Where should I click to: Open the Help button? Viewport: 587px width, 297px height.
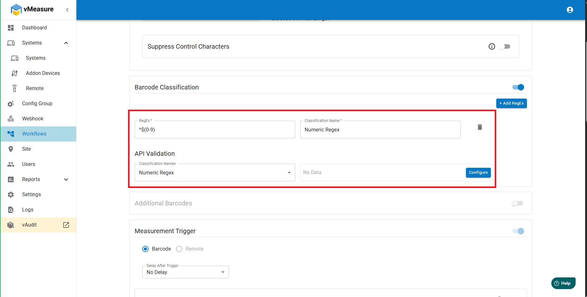pos(563,283)
